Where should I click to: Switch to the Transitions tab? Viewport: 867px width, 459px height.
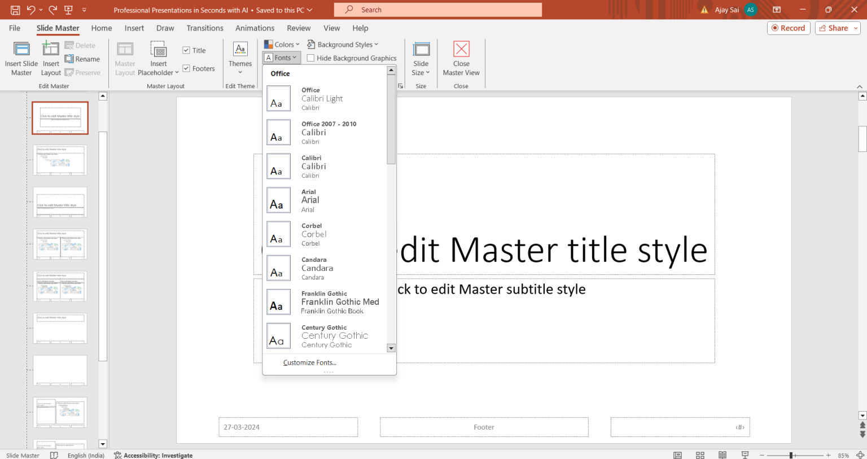pos(205,28)
